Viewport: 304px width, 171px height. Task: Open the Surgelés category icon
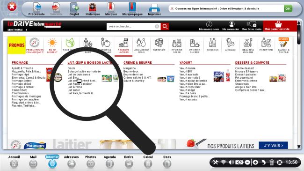(x=159, y=45)
